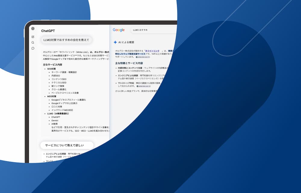Click the ChatGPT title text

pos(48,31)
